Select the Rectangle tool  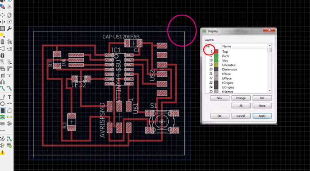[x=3, y=110]
